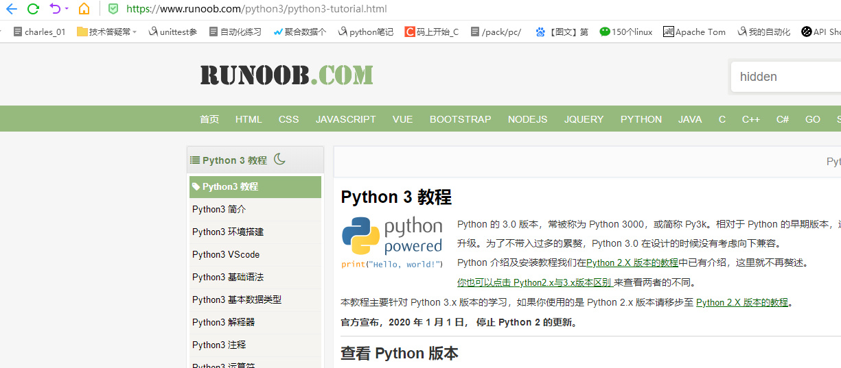The width and height of the screenshot is (841, 368).
Task: Select the highlighted Python3 教程 sidebar item
Action: click(x=255, y=186)
